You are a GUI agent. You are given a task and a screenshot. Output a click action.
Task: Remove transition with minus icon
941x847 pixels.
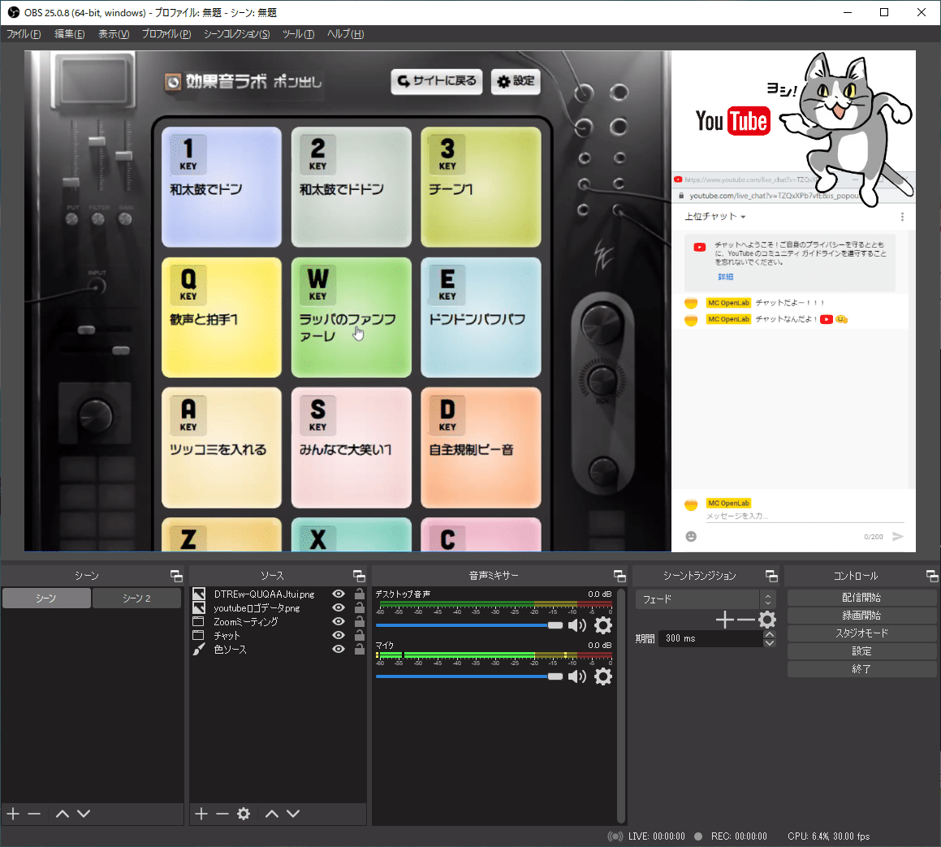point(745,620)
